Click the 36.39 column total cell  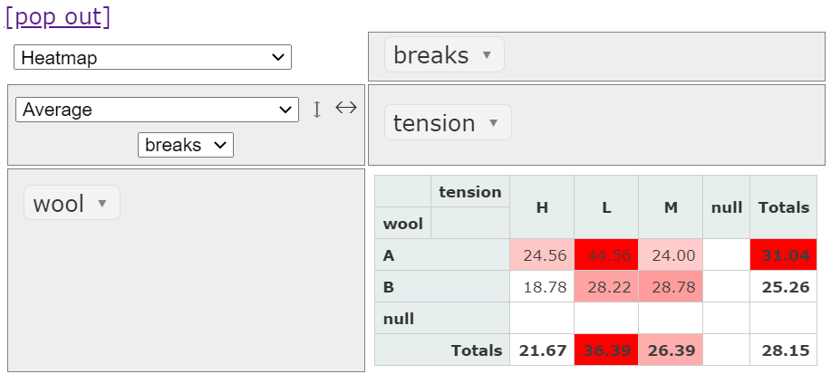[606, 350]
